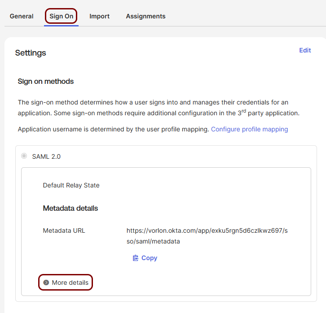Click the Metadata URL field label

click(x=64, y=230)
